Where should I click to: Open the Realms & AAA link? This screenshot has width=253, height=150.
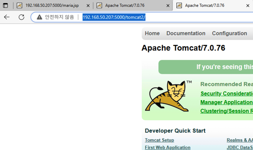(x=240, y=140)
